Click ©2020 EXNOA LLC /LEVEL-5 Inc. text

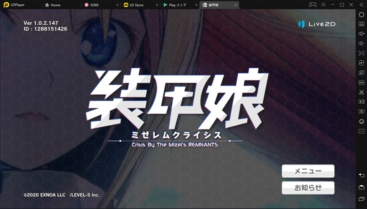[61, 195]
